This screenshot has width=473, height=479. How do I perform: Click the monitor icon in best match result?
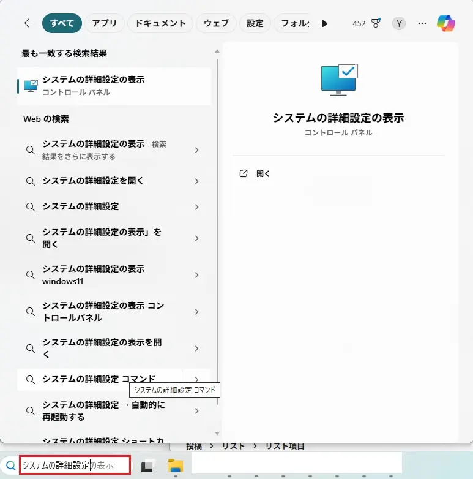click(x=31, y=86)
